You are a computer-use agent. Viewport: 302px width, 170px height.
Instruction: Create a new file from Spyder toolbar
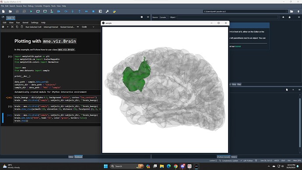point(3,11)
